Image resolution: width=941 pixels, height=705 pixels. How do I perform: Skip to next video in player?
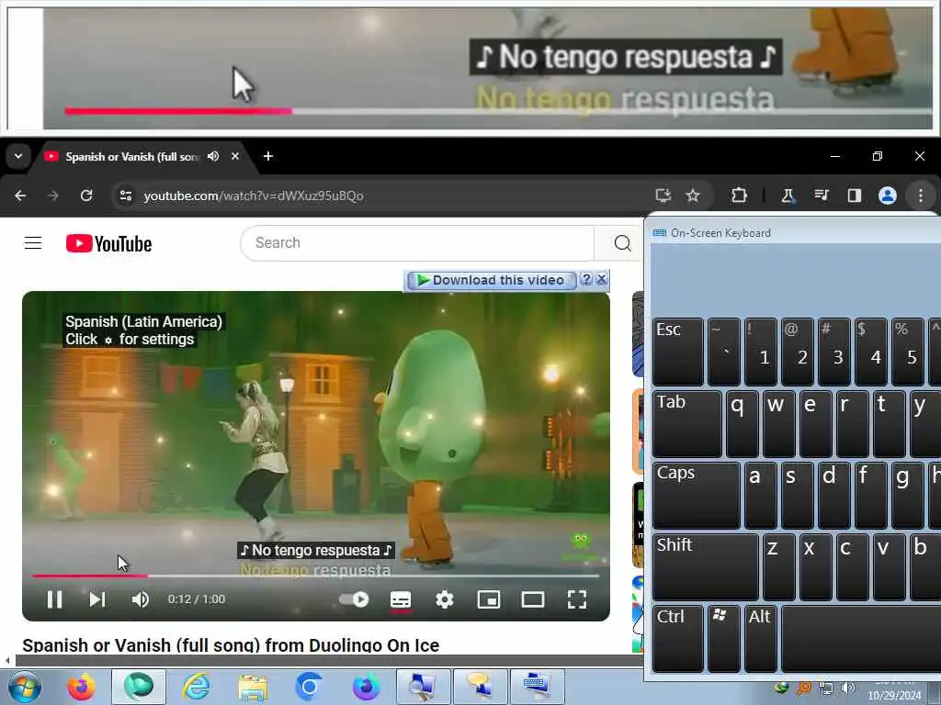(x=97, y=599)
